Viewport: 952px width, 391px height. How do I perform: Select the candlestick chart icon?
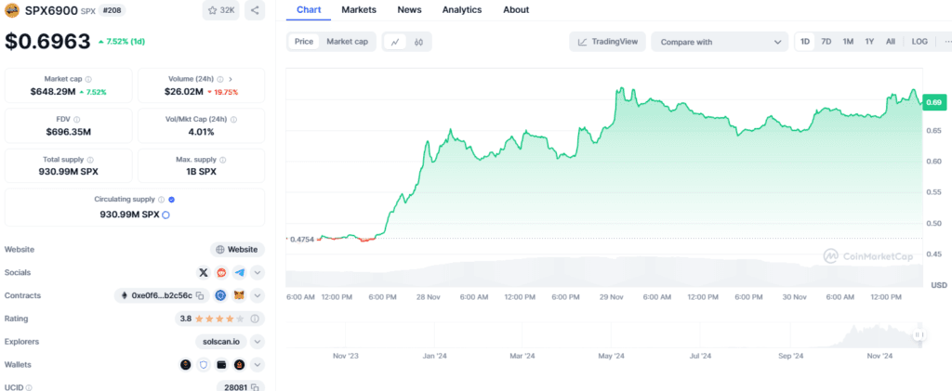[x=418, y=42]
